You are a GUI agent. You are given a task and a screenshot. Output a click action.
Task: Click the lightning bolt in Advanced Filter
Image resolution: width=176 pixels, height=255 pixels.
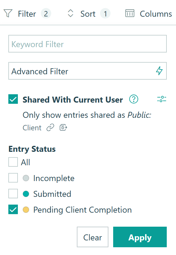(x=160, y=71)
